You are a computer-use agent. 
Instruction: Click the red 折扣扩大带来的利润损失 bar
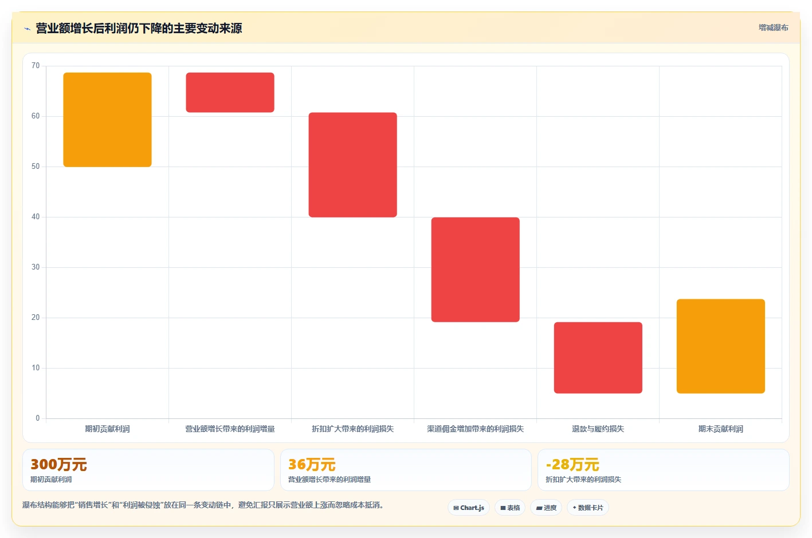(x=352, y=165)
